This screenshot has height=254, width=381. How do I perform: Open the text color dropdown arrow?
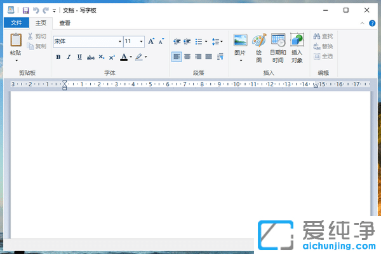pyautogui.click(x=131, y=57)
